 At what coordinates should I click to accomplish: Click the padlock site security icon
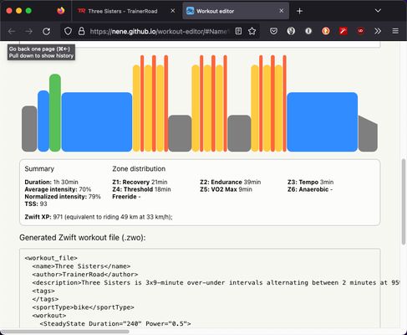[x=81, y=31]
